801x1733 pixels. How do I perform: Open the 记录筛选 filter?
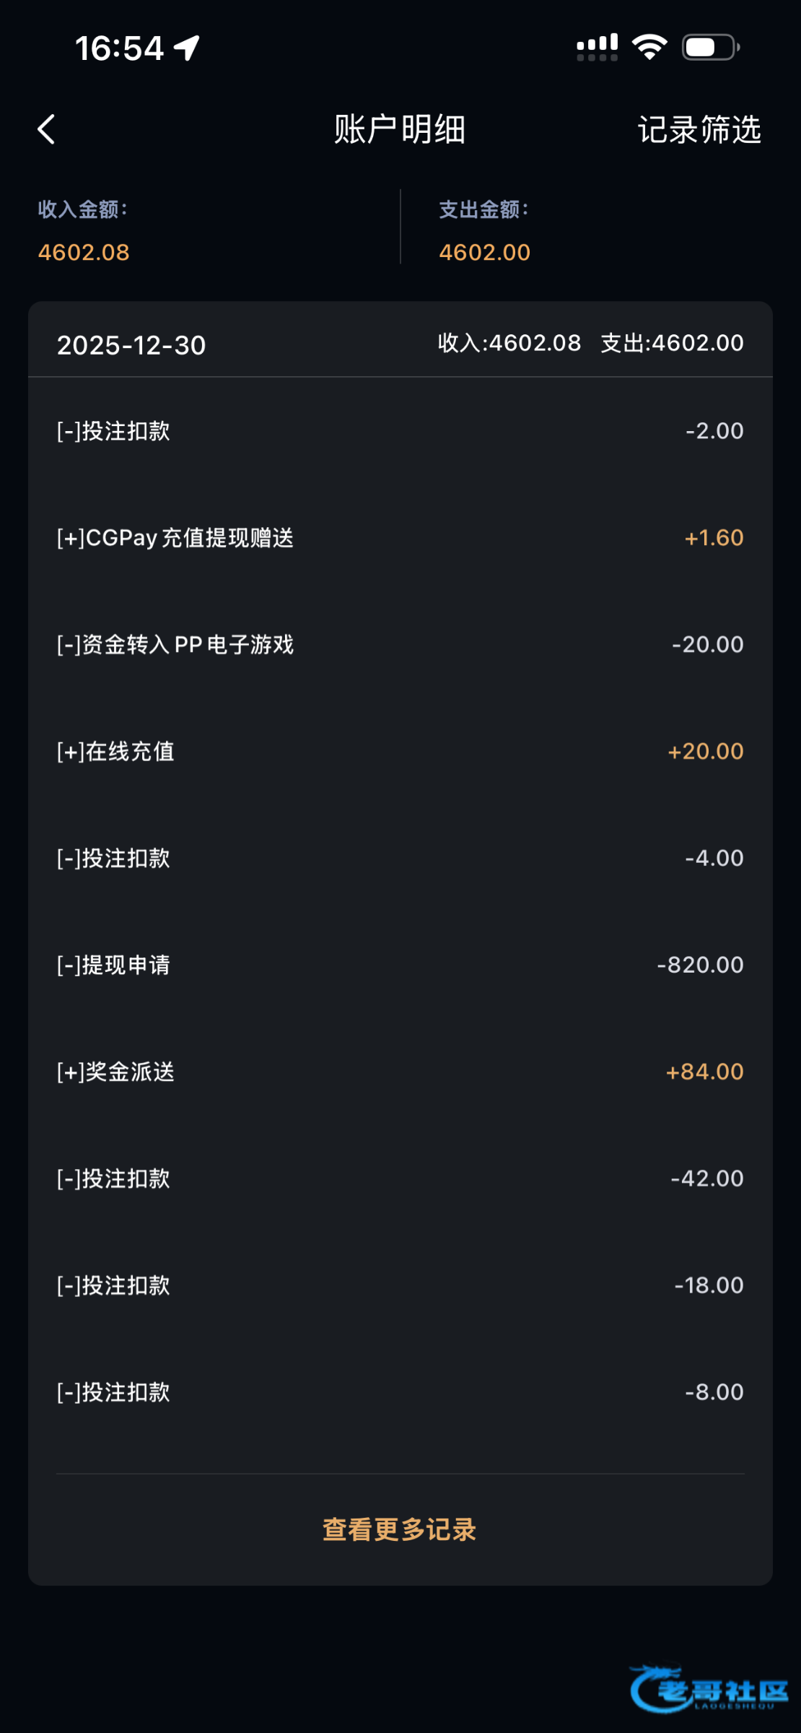click(699, 130)
